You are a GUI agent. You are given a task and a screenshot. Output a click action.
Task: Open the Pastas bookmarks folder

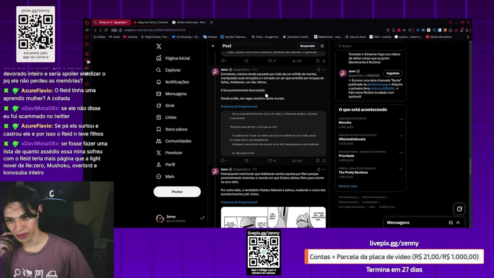(x=100, y=37)
